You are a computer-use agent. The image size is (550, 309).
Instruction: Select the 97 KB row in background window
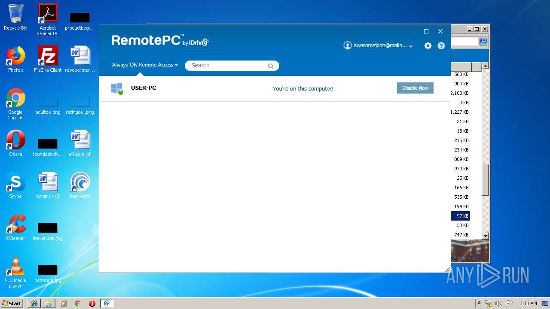pyautogui.click(x=460, y=216)
